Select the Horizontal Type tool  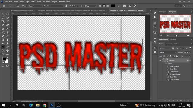3,47
